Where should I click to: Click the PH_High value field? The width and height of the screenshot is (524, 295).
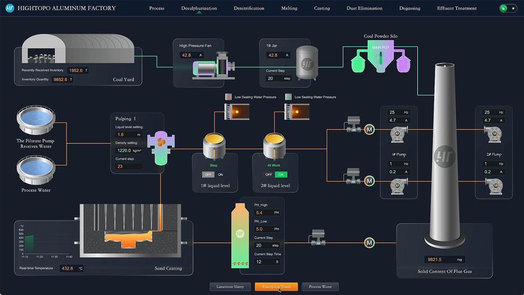tap(267, 212)
